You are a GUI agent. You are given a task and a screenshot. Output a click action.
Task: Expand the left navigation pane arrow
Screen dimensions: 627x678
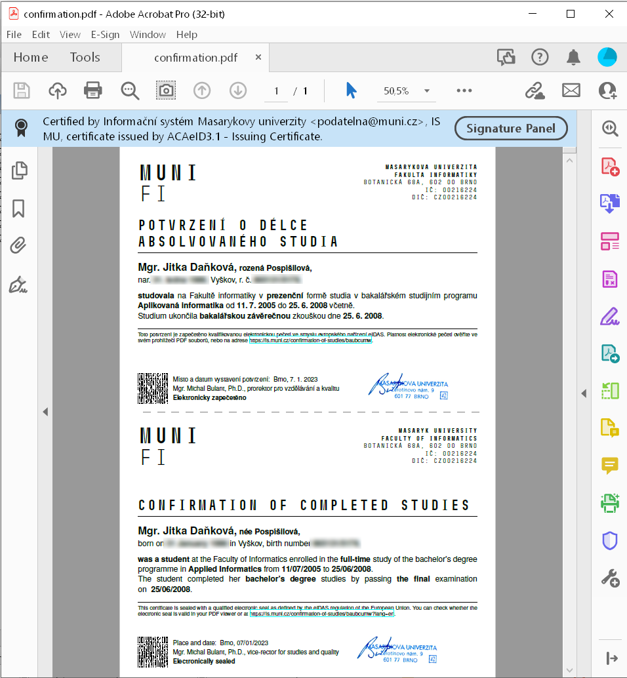click(x=45, y=412)
